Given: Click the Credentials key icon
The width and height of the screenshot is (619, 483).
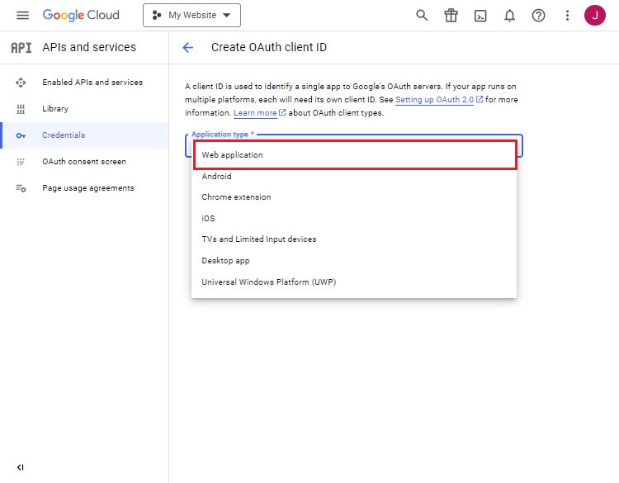Looking at the screenshot, I should tap(21, 135).
